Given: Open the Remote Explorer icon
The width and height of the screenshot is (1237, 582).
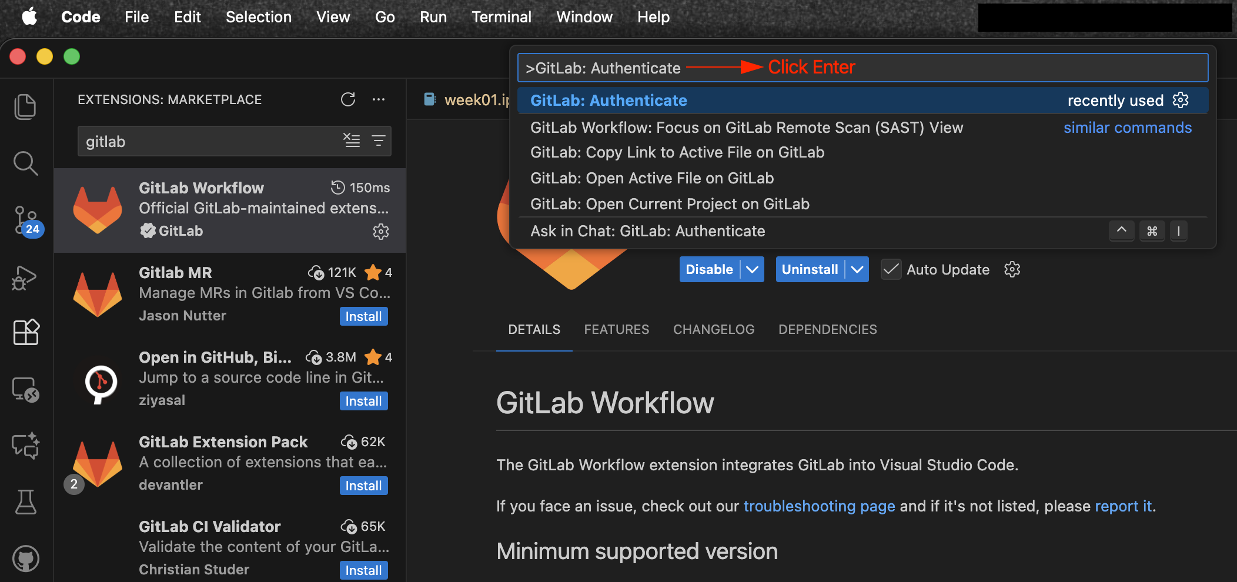Looking at the screenshot, I should coord(25,389).
